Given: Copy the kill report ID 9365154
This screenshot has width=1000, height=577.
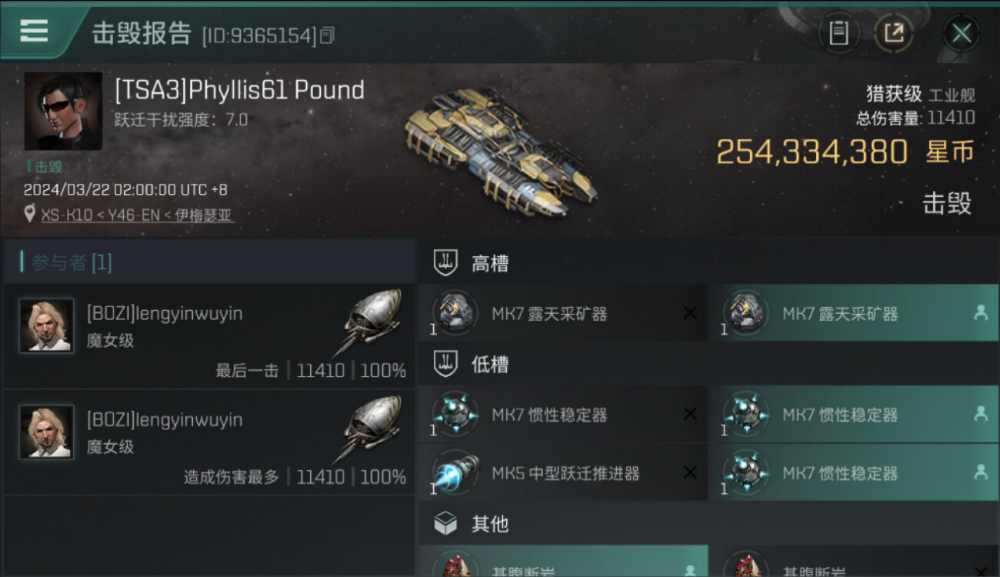Looking at the screenshot, I should 327,35.
